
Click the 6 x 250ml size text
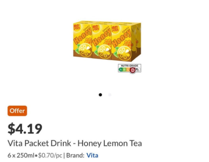pos(21,156)
